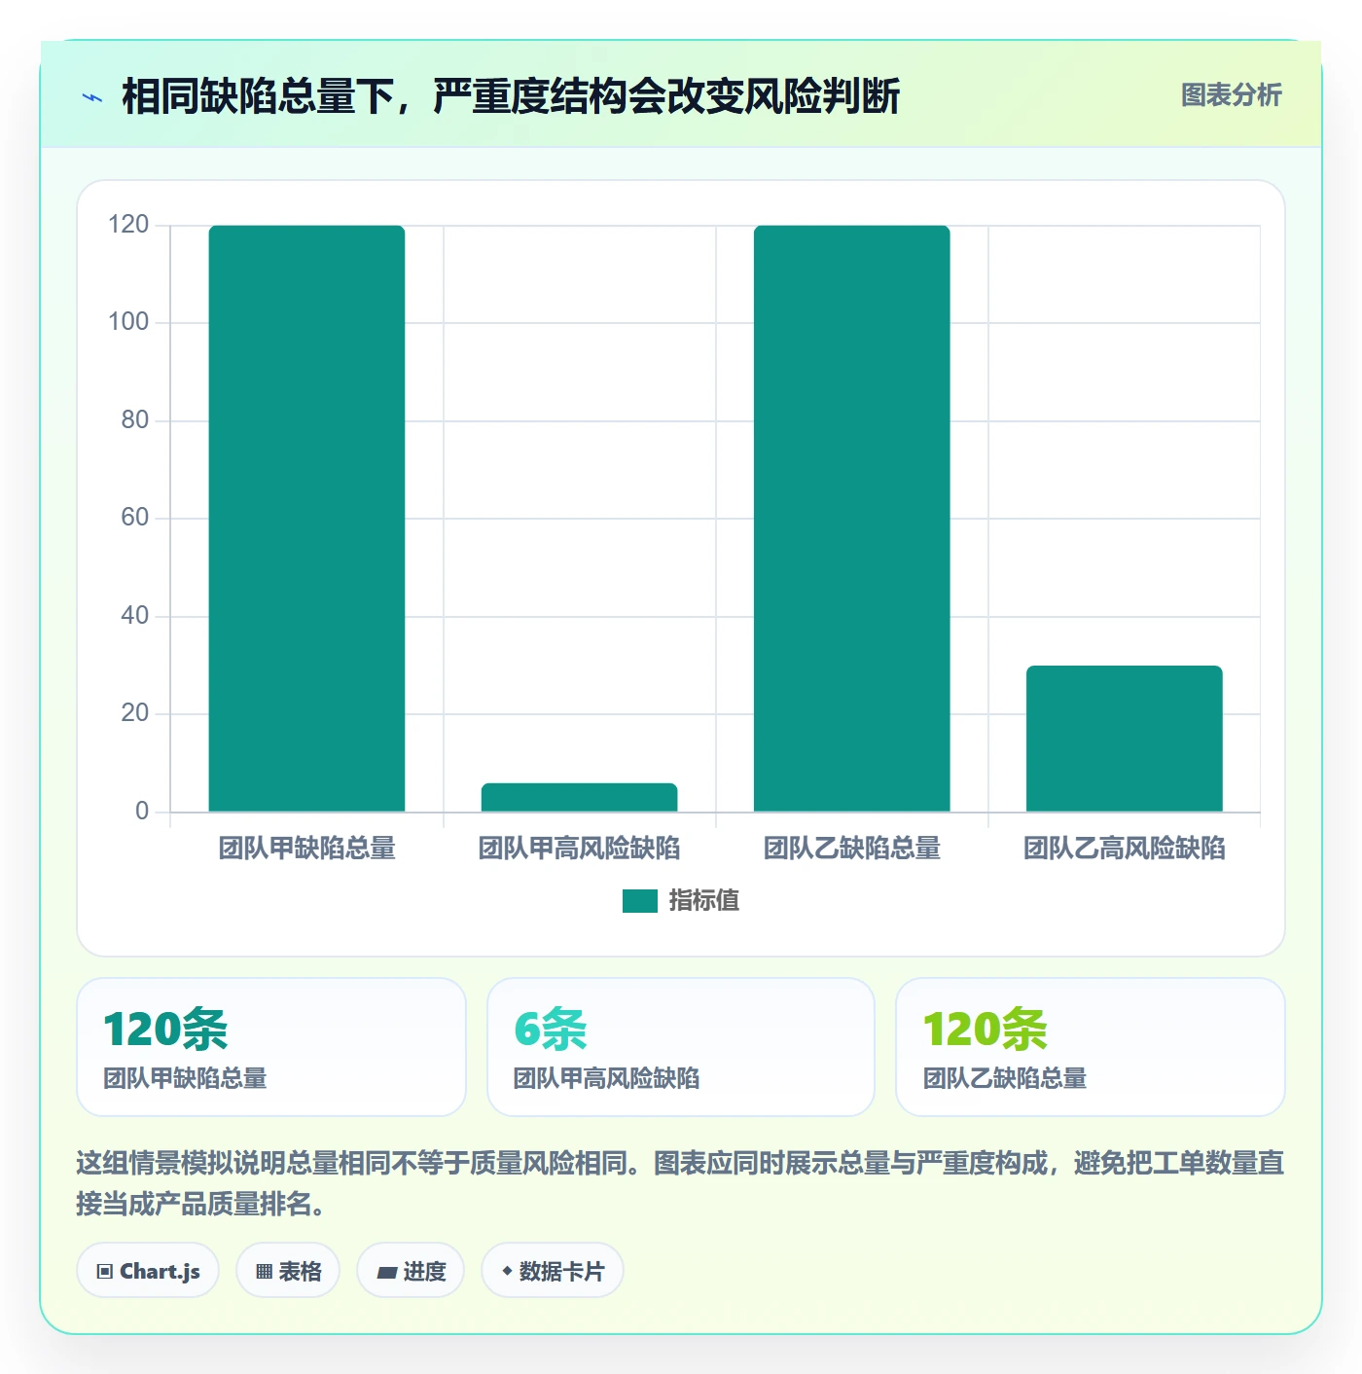Click the 表格 tag text
1362x1374 pixels.
click(x=300, y=1271)
